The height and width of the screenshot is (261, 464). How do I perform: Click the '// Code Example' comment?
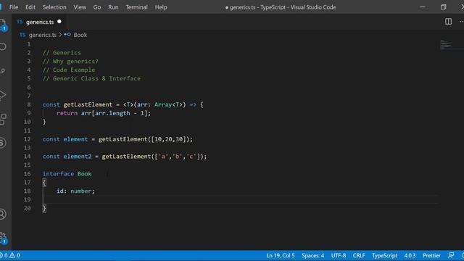click(x=69, y=70)
